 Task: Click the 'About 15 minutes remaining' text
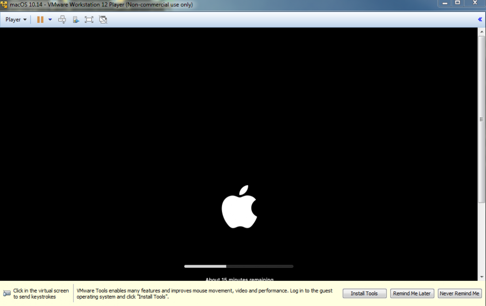tap(239, 279)
